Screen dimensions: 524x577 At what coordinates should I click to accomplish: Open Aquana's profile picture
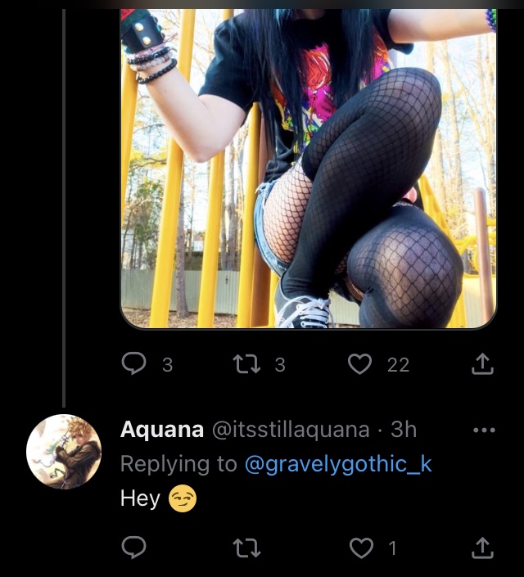(x=64, y=452)
